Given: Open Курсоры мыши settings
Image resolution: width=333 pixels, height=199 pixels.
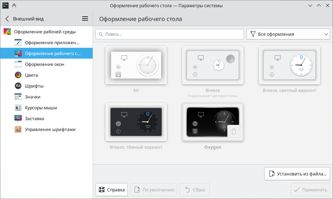Looking at the screenshot, I should click(46, 108).
